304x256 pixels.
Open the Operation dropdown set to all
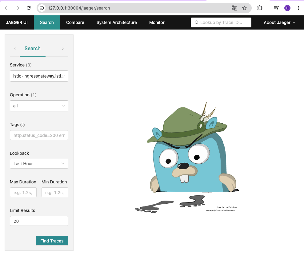pyautogui.click(x=39, y=106)
